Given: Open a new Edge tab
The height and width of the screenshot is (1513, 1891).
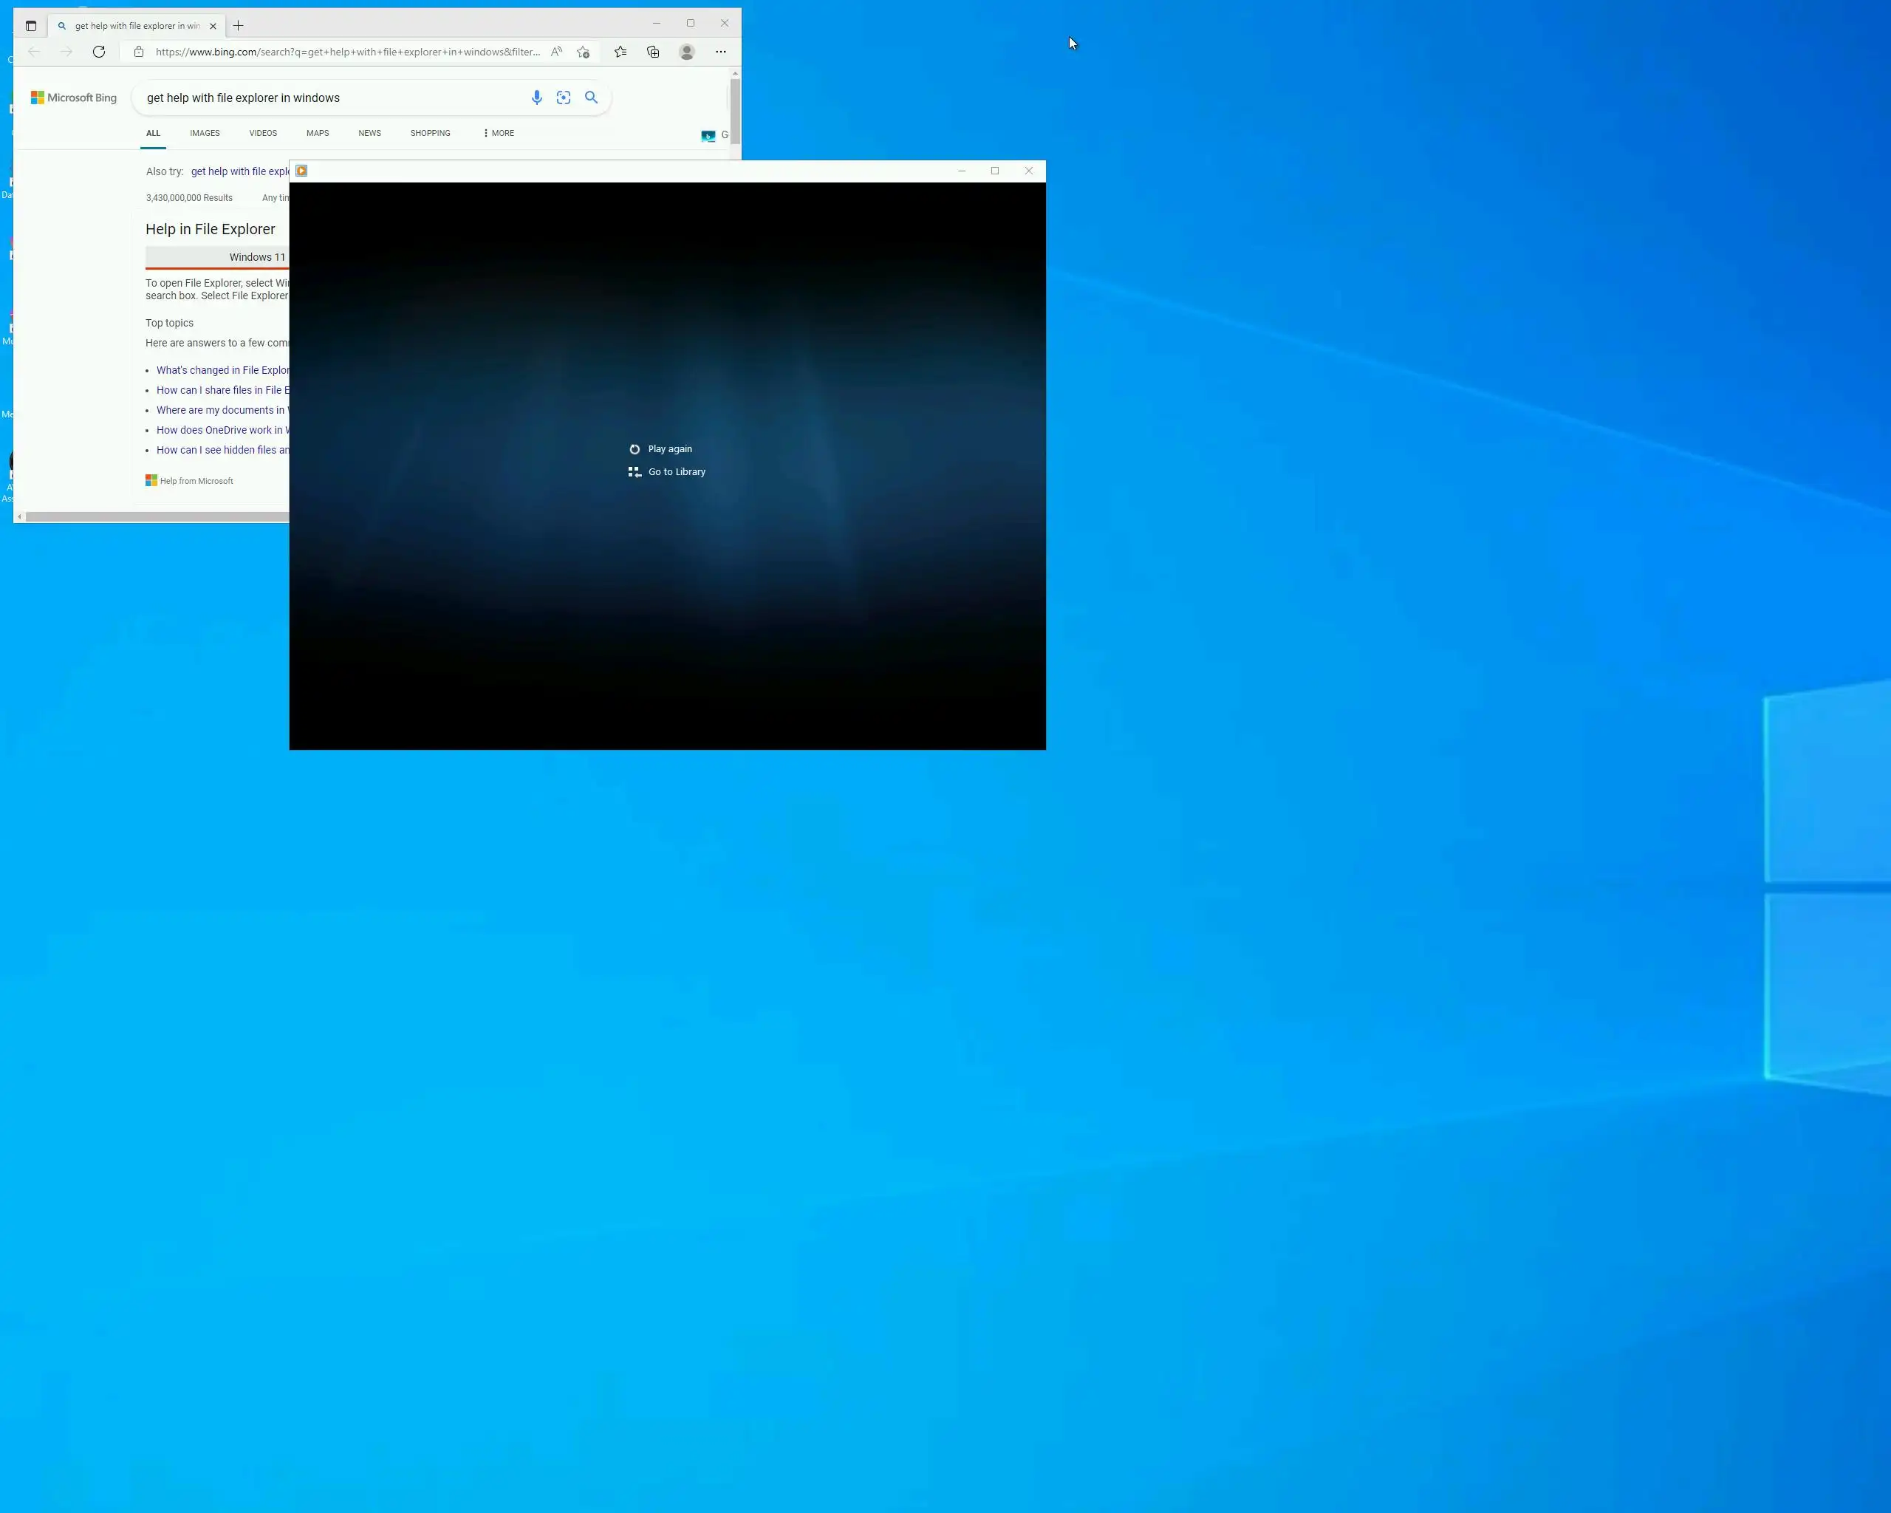Looking at the screenshot, I should [238, 27].
